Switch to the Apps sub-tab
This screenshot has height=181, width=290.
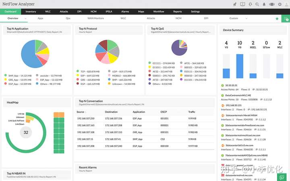pos(40,18)
